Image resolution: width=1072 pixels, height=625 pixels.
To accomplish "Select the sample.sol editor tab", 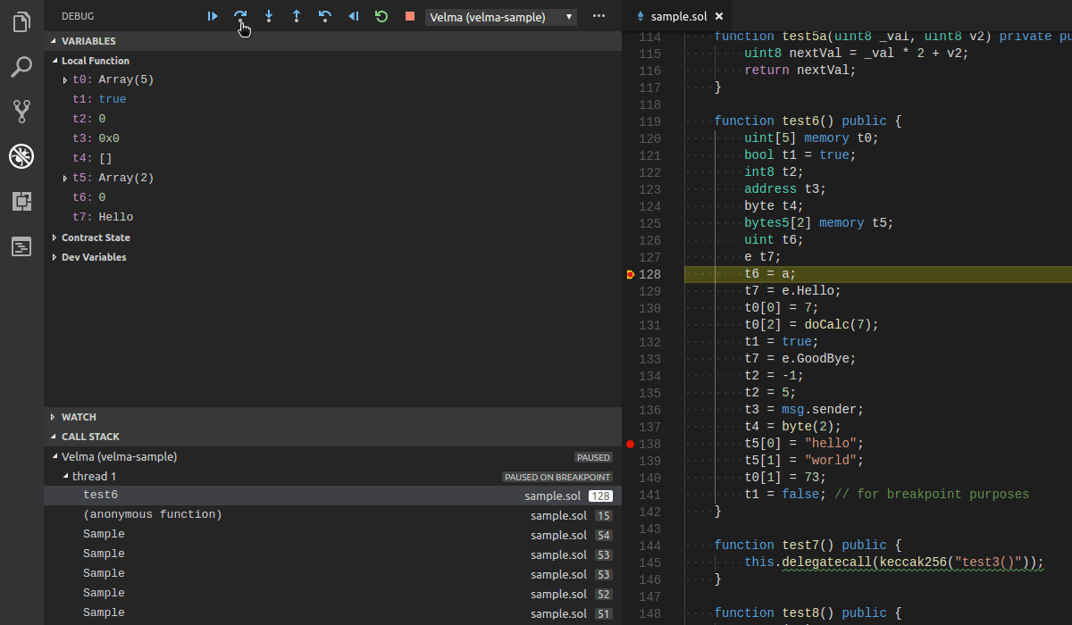I will tap(676, 16).
